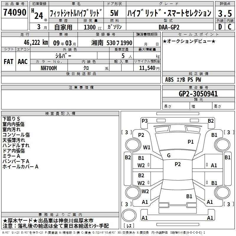Screen dimensions: 236x236
Task: Select the クロ interior color
Action: pyautogui.click(x=86, y=68)
